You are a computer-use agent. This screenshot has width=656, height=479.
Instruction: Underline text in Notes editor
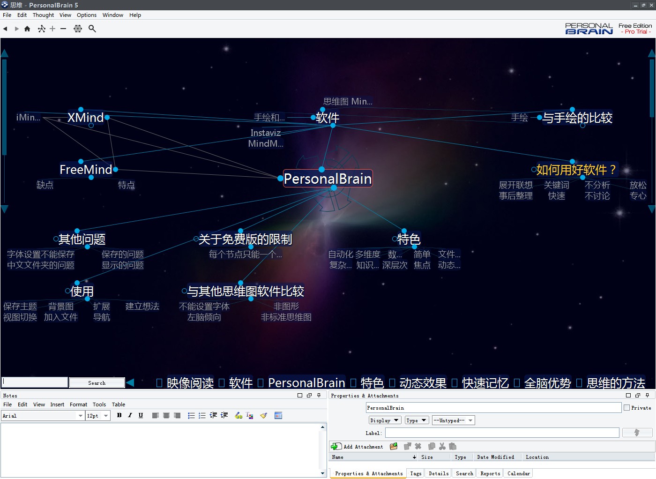tap(141, 415)
